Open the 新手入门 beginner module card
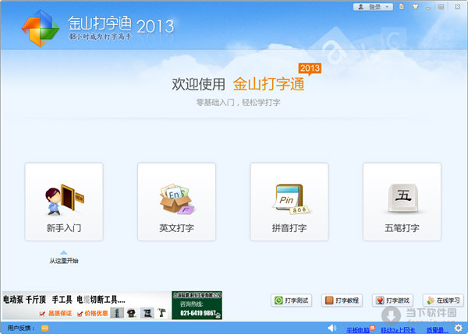This screenshot has height=334, width=468. tap(64, 202)
